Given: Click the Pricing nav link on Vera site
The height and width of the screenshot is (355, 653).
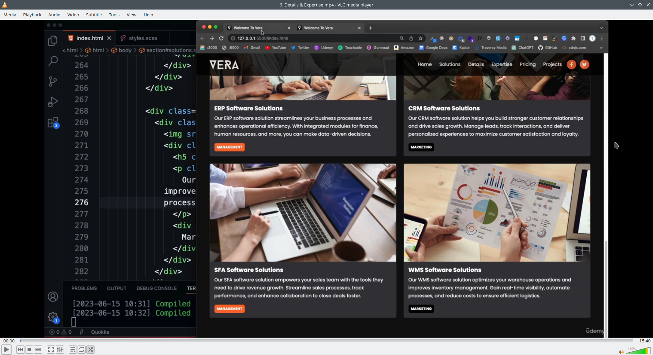Looking at the screenshot, I should tap(528, 64).
